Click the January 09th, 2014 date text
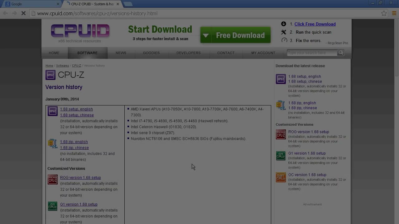399x224 pixels. 62,99
